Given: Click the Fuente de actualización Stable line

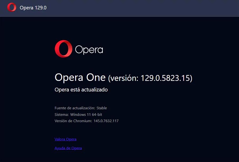Looking at the screenshot, I should click(x=80, y=108).
